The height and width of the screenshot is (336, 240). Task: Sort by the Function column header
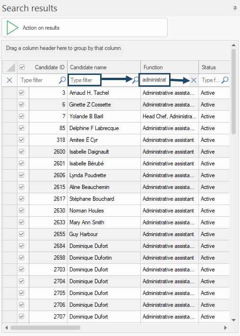coord(170,67)
